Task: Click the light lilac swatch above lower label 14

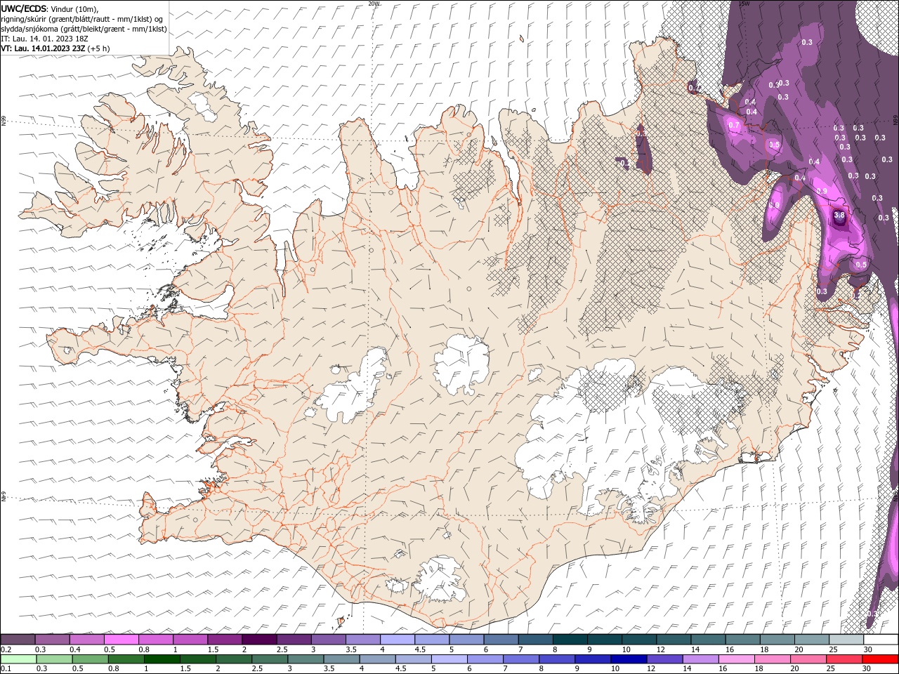Action: (701, 659)
